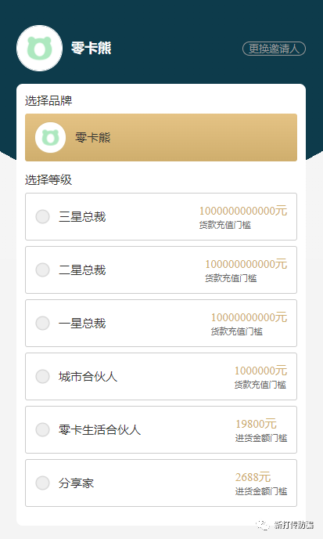
Task: Click the 100000000000元 price for 二星总裁
Action: click(246, 264)
